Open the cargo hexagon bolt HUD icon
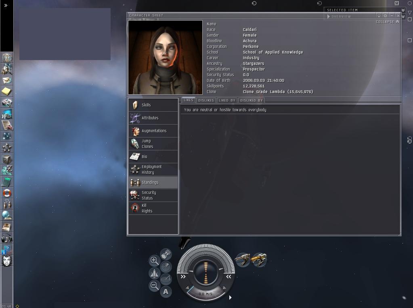 click(166, 254)
